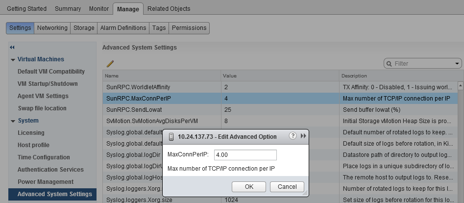Select the Networking settings button
Screen dimensions: 464x203
pos(52,28)
